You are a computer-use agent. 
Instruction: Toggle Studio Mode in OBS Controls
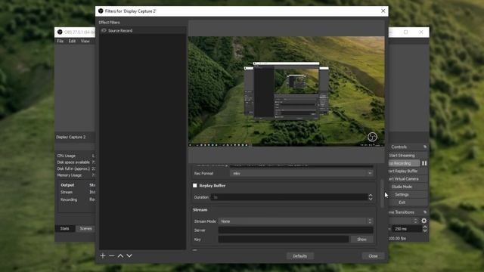tap(408, 187)
